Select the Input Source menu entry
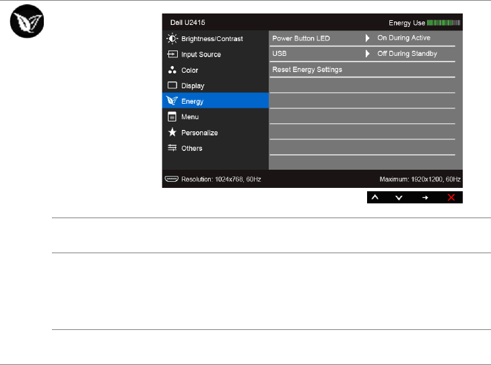The image size is (491, 365). click(x=216, y=54)
